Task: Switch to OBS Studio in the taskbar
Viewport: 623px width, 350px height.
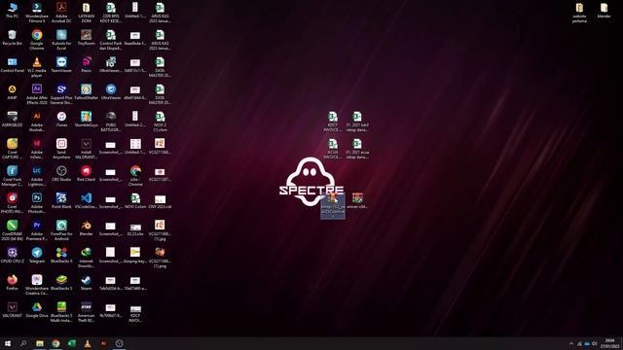Action: [x=119, y=343]
